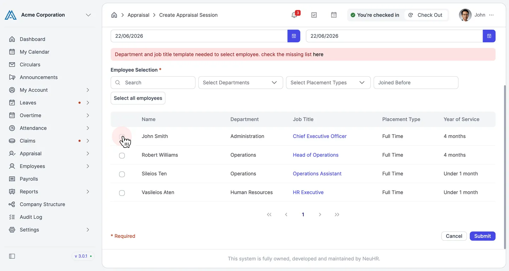Open the Operations Assistant job title link
The image size is (509, 271).
(317, 174)
